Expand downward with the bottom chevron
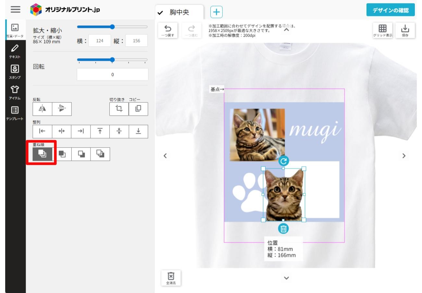Viewport: 422px width, 293px height. [x=286, y=278]
